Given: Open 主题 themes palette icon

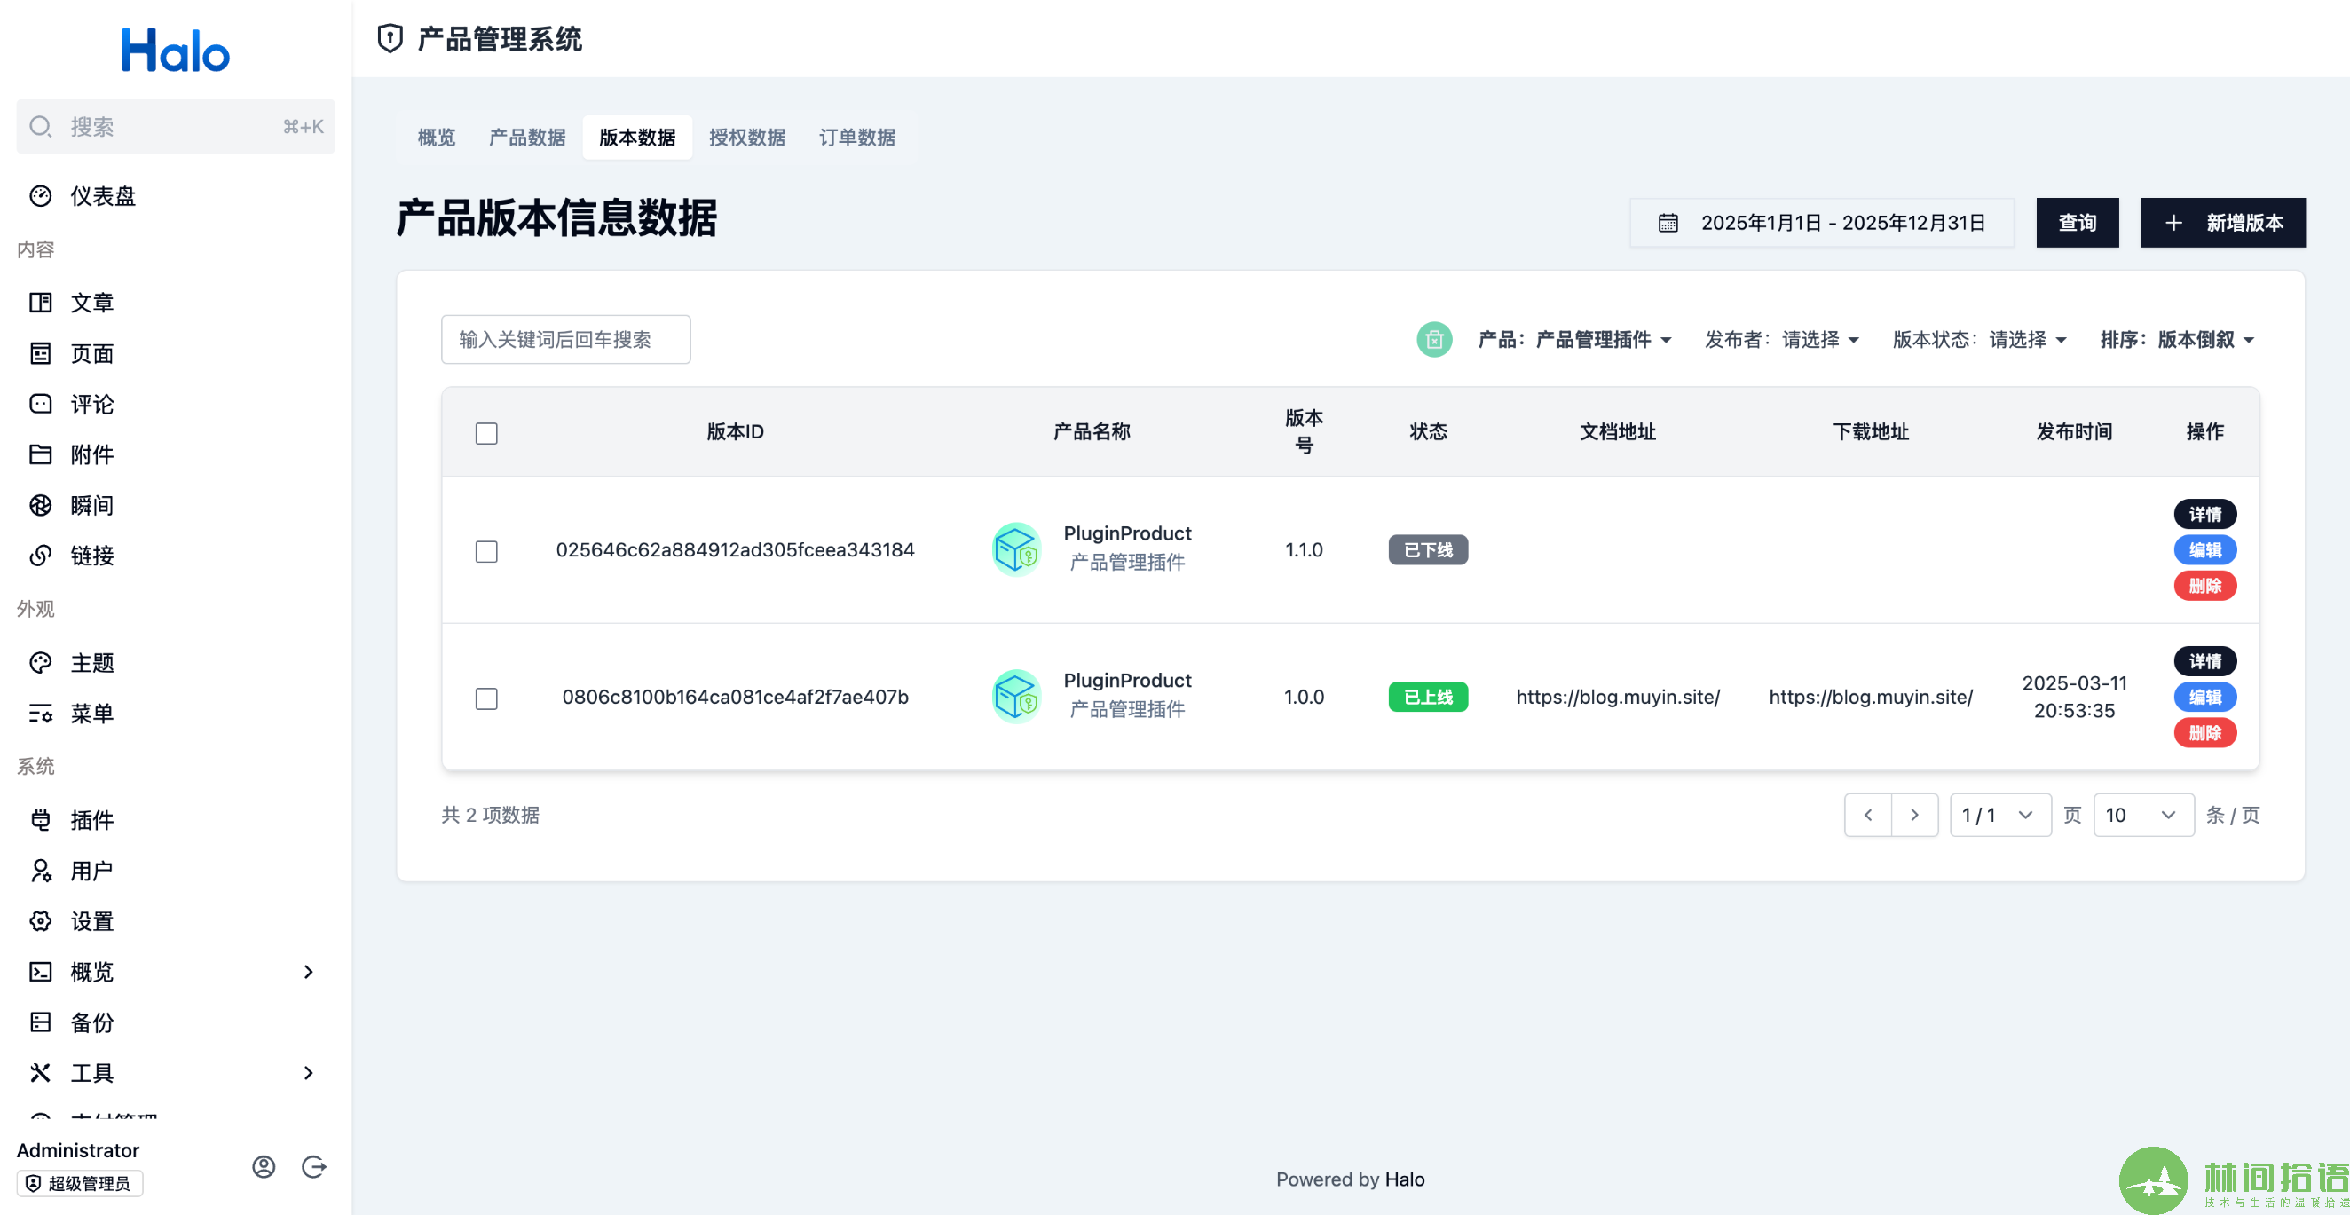Looking at the screenshot, I should tap(40, 663).
